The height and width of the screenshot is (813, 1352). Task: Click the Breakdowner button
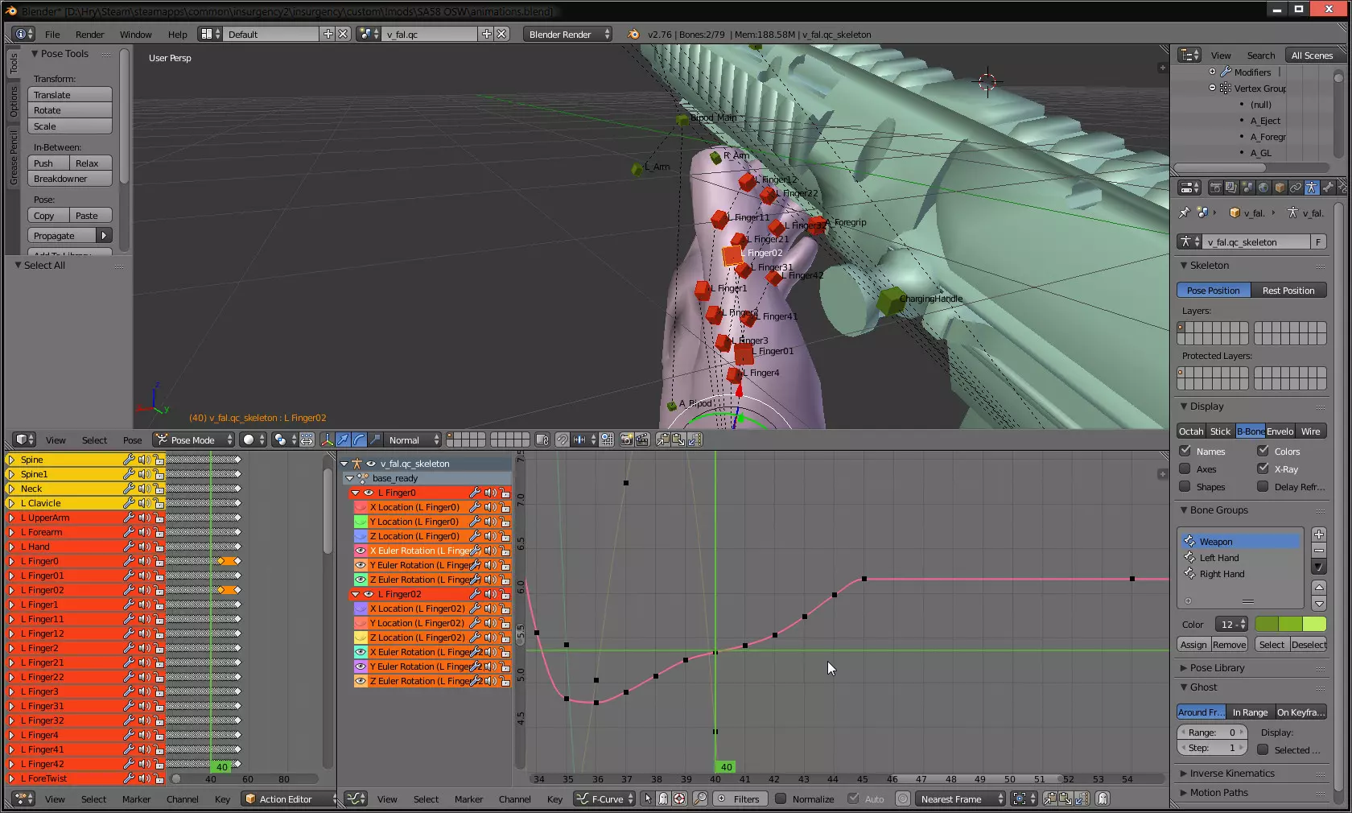click(x=70, y=179)
